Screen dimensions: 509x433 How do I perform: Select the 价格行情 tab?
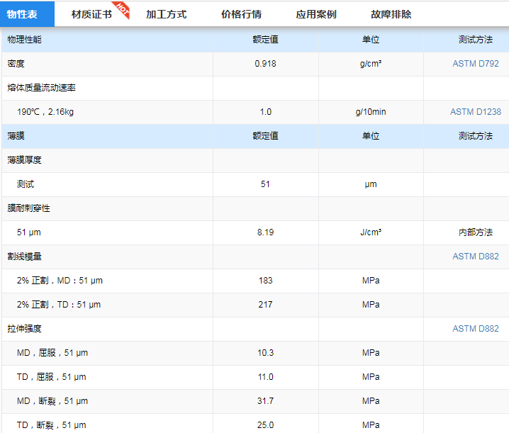[241, 14]
